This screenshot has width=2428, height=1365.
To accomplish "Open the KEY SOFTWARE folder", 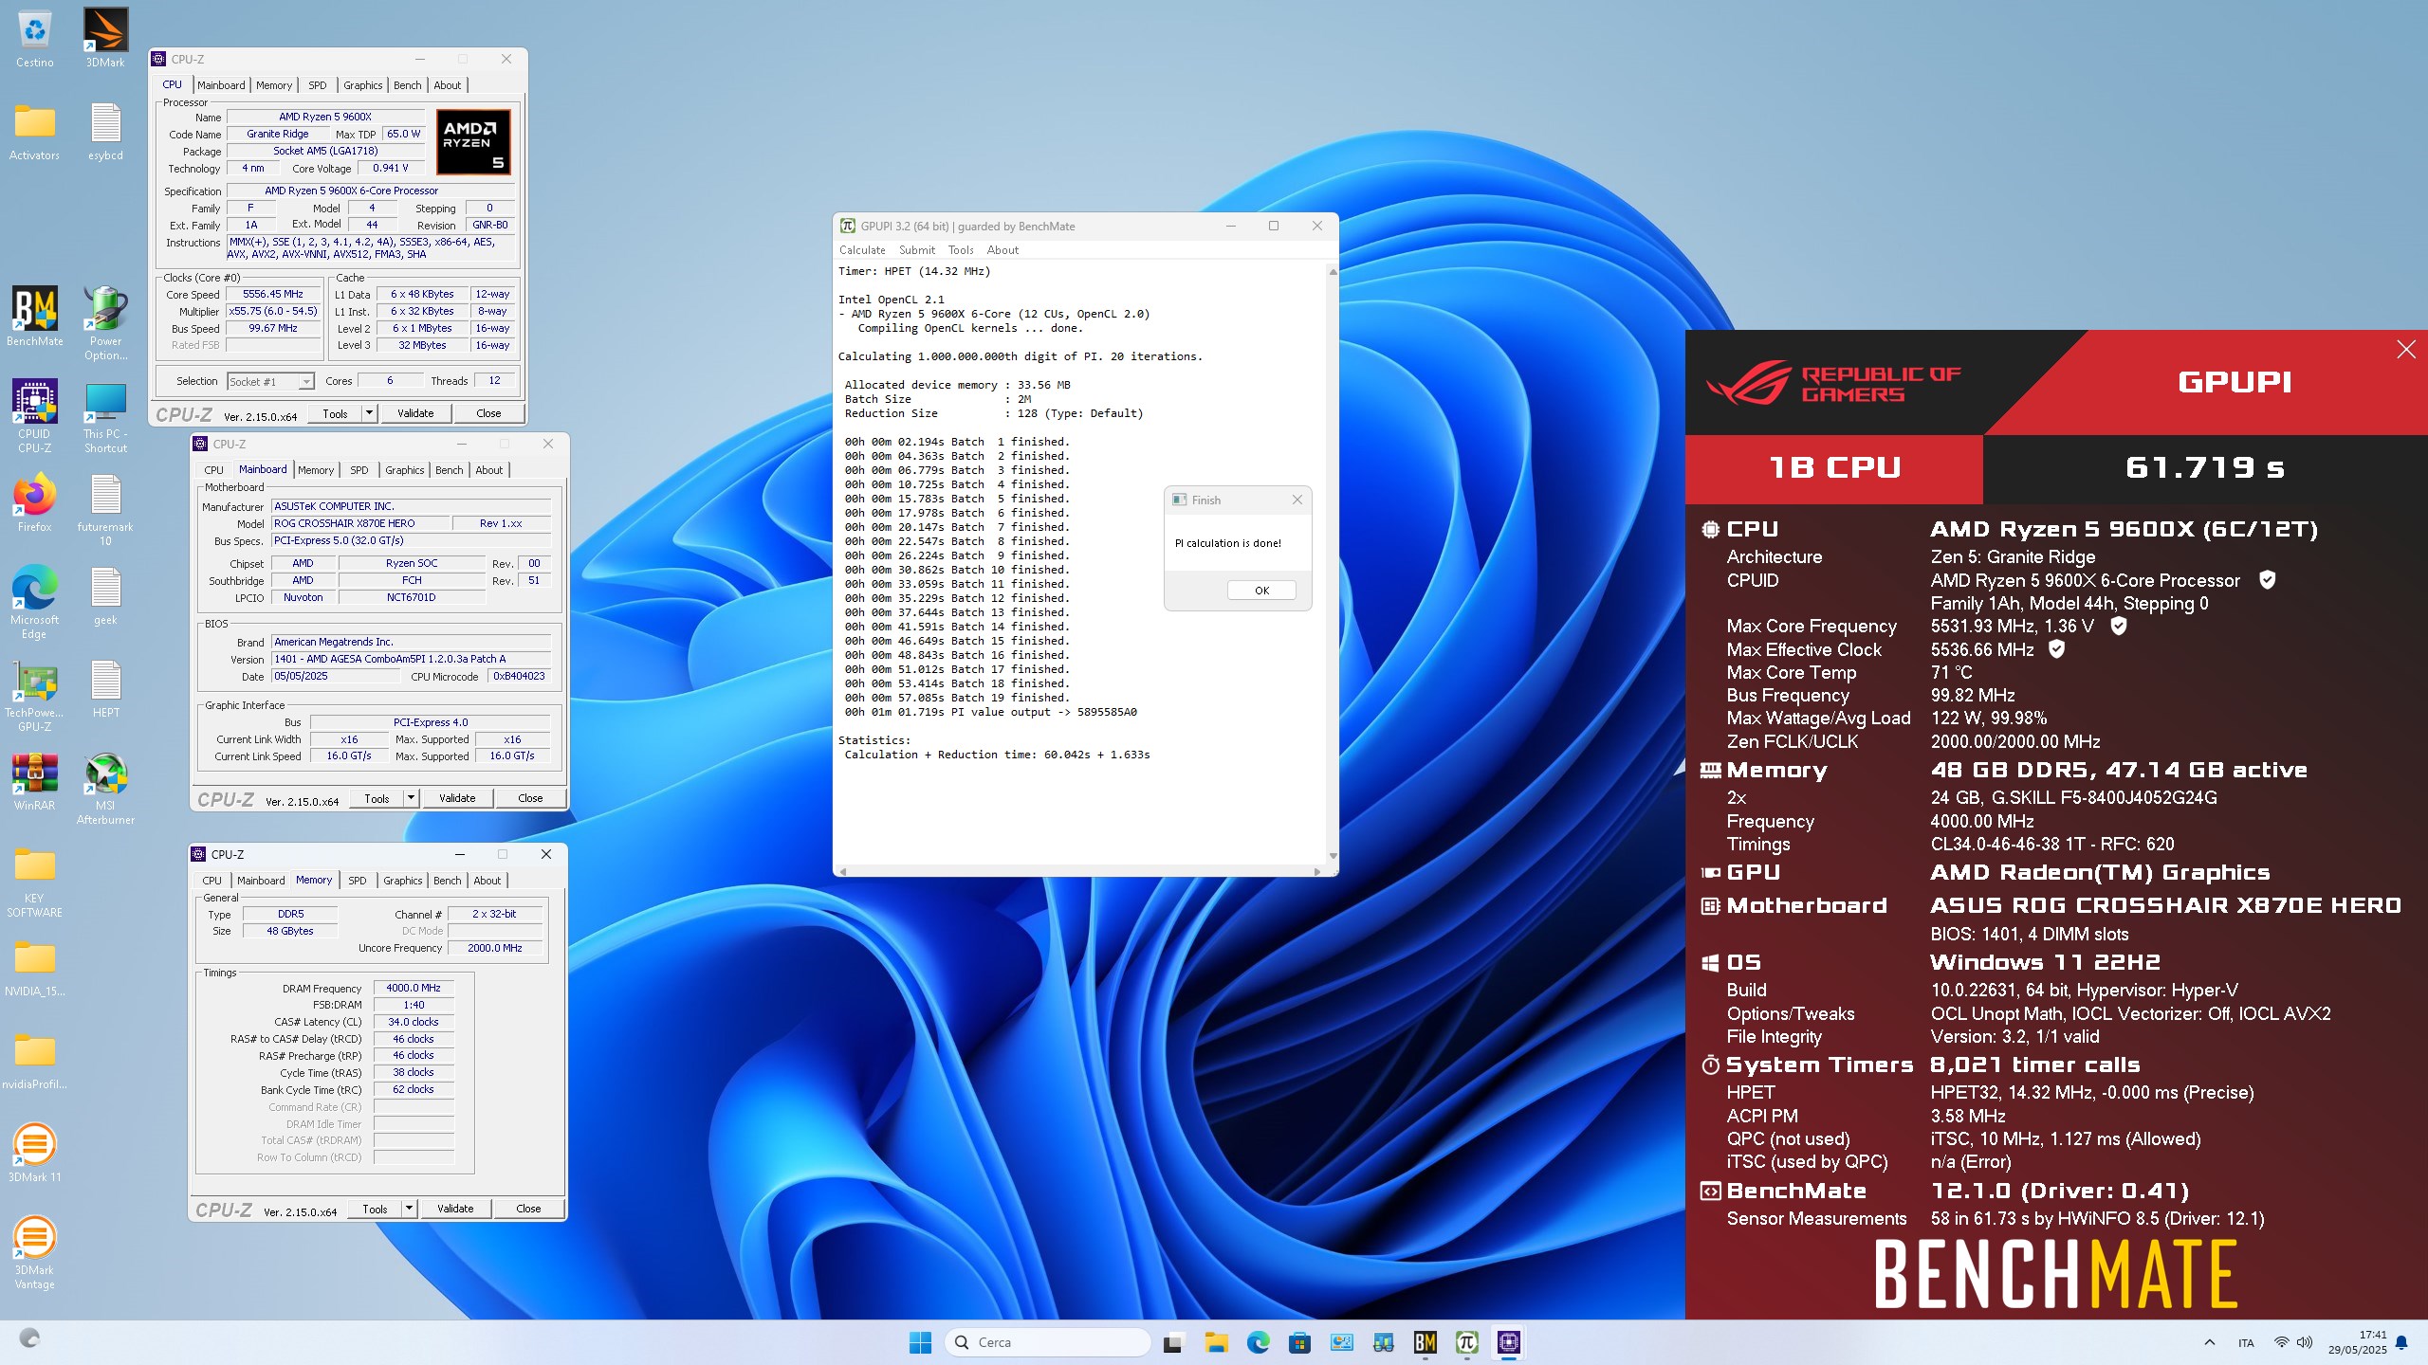I will [34, 881].
